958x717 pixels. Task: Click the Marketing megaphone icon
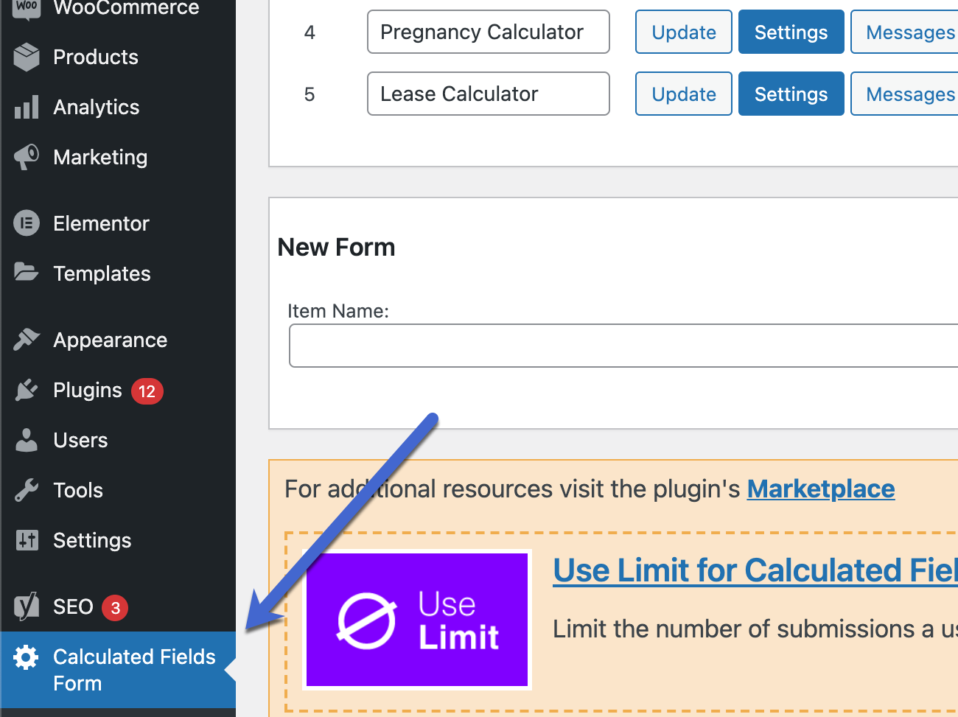pyautogui.click(x=27, y=157)
